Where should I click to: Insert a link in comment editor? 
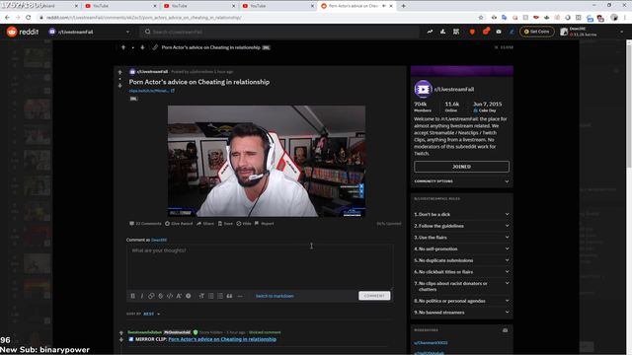151,296
